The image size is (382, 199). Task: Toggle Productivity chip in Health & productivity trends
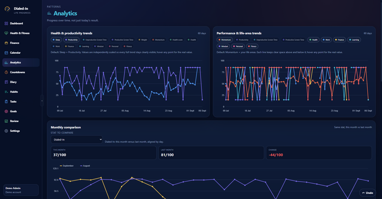(x=71, y=40)
